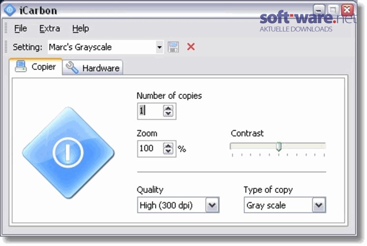Viewport: 367px width, 246px height.
Task: Click the Zoom percentage input field
Action: click(x=150, y=149)
